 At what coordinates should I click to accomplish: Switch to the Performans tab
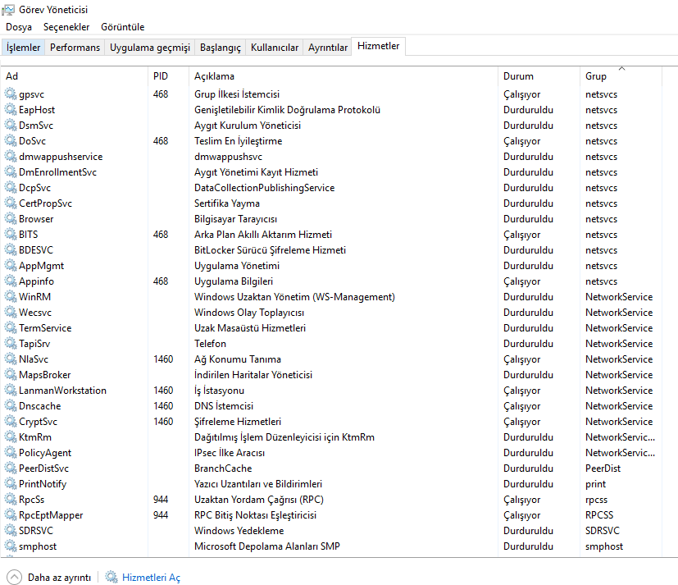click(75, 47)
